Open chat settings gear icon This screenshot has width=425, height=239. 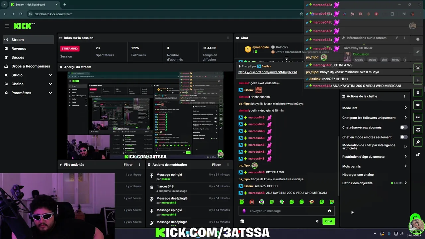(317, 221)
